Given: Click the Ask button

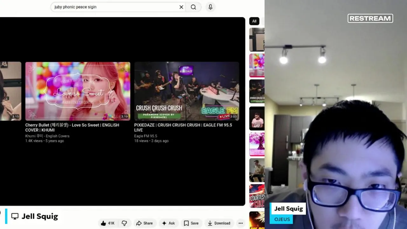Looking at the screenshot, I should 169,223.
